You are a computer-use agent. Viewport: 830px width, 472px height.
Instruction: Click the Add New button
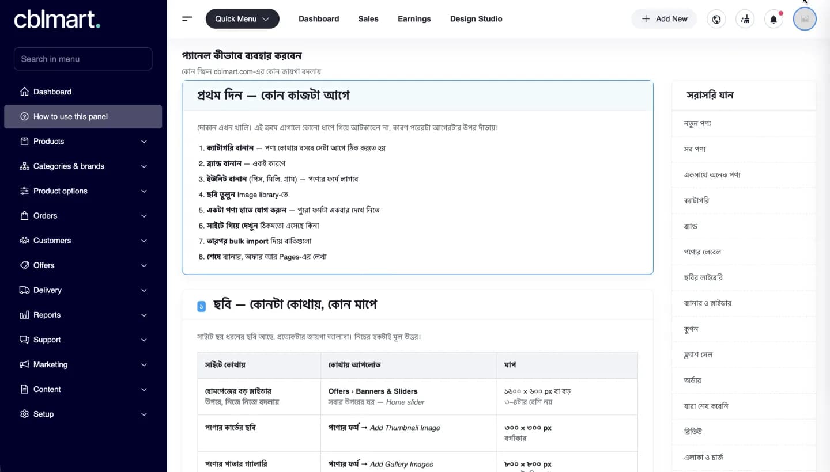tap(664, 19)
